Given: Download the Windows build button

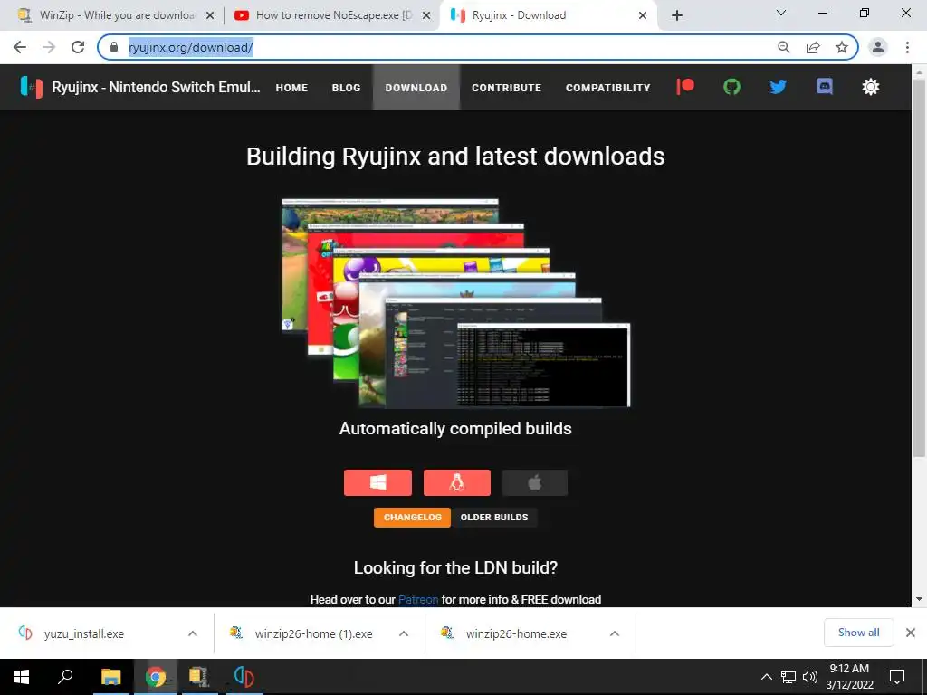Looking at the screenshot, I should (x=377, y=483).
